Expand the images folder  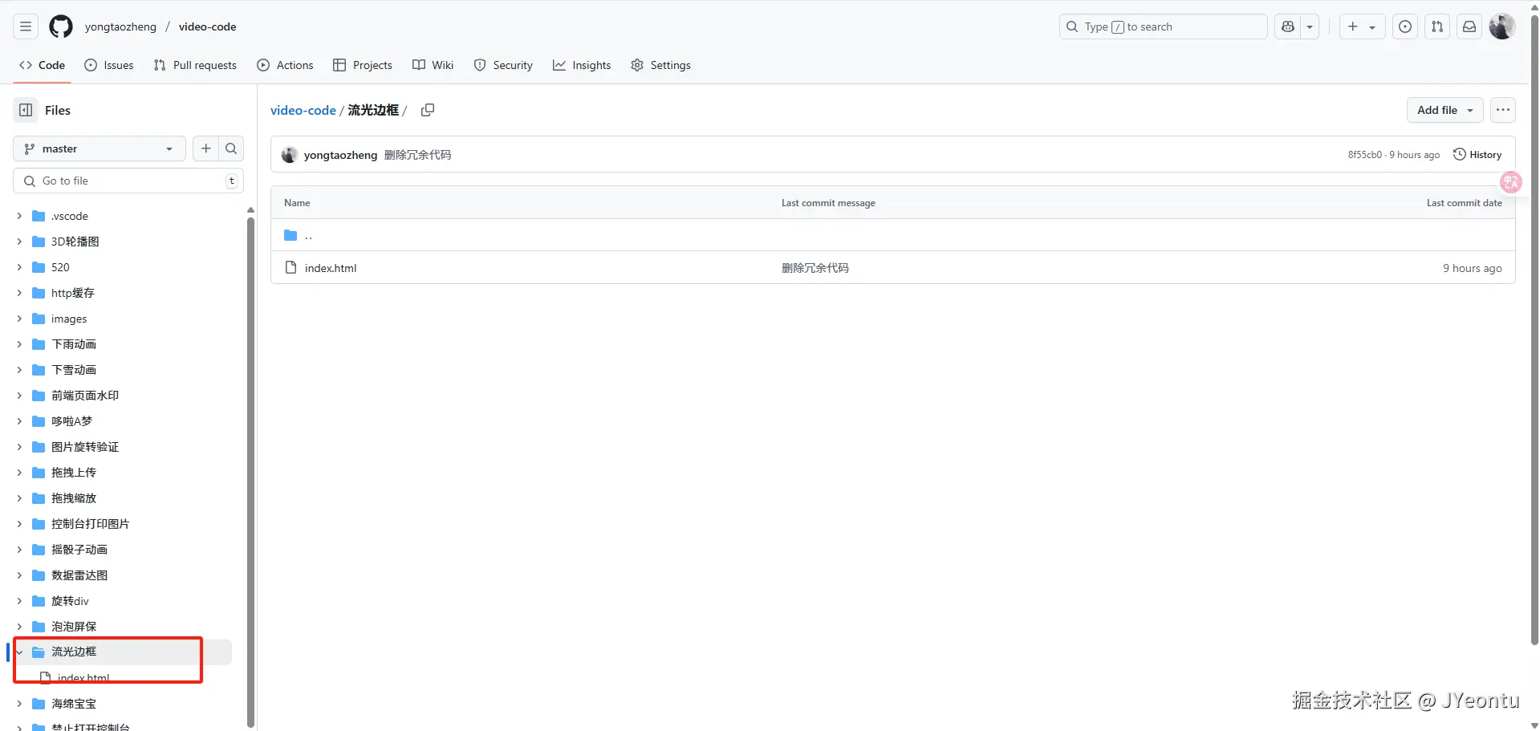click(19, 319)
